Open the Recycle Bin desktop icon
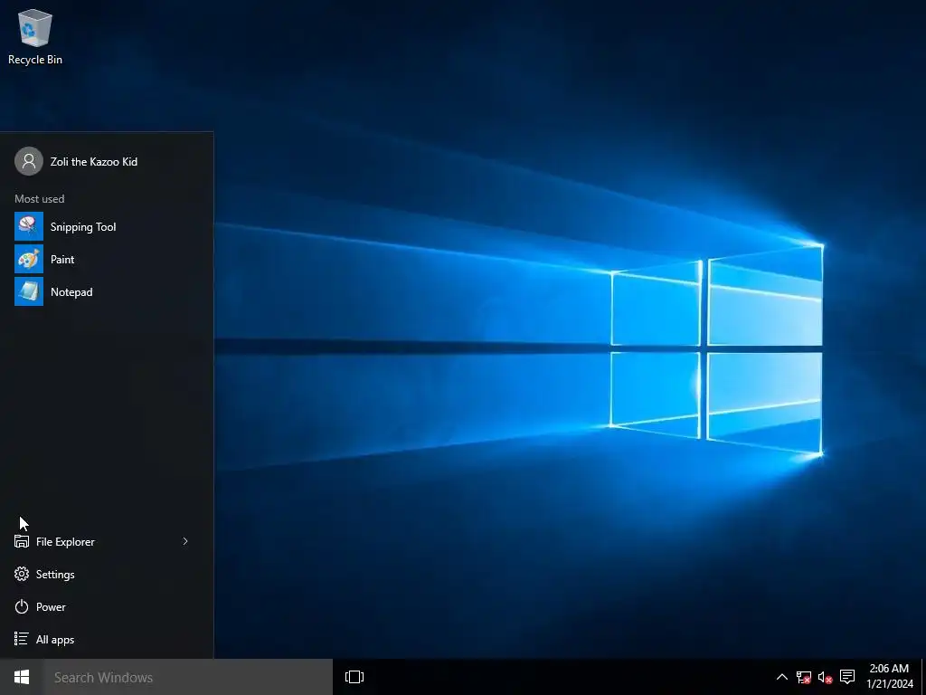The image size is (926, 695). coord(35,36)
